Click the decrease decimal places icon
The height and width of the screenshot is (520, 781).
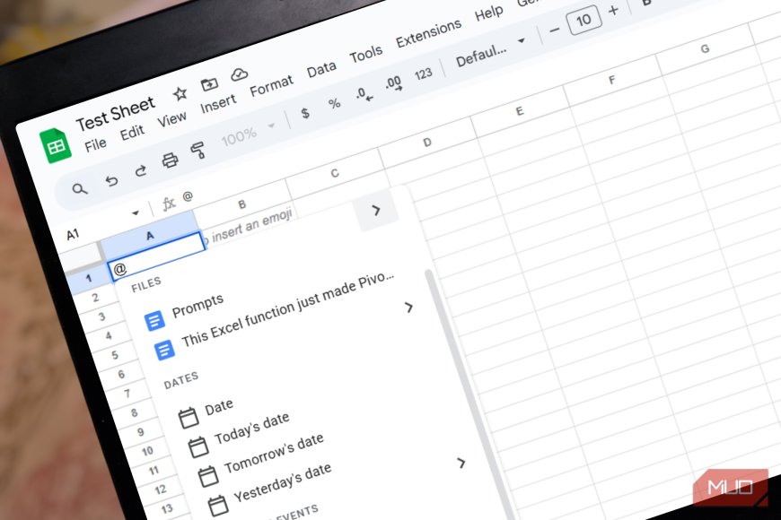(362, 93)
